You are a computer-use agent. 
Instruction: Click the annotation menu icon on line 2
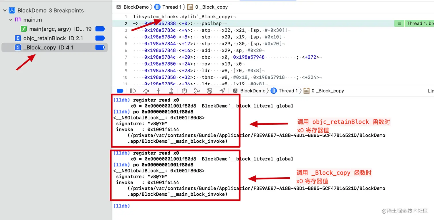[x=399, y=23]
